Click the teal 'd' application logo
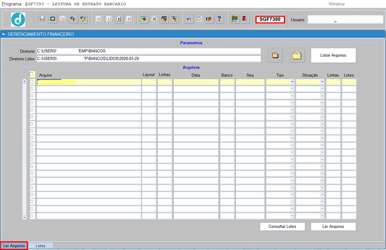 pos(18,19)
